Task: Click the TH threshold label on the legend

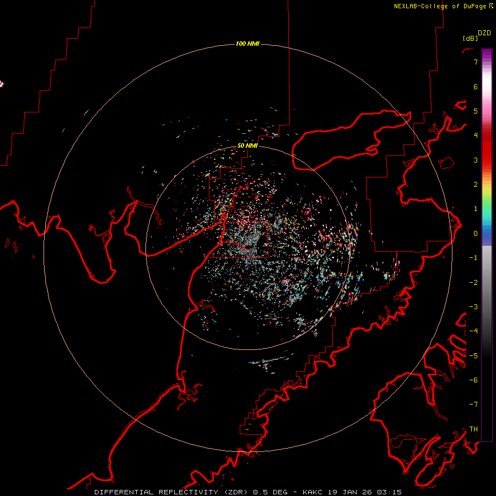Action: (x=473, y=429)
